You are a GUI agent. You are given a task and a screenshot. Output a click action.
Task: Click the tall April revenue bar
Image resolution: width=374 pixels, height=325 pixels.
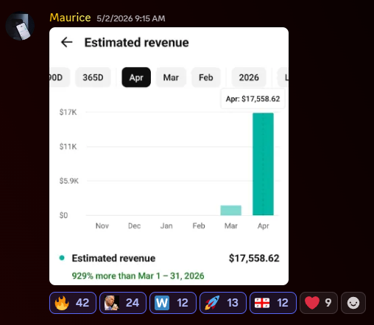coord(263,164)
